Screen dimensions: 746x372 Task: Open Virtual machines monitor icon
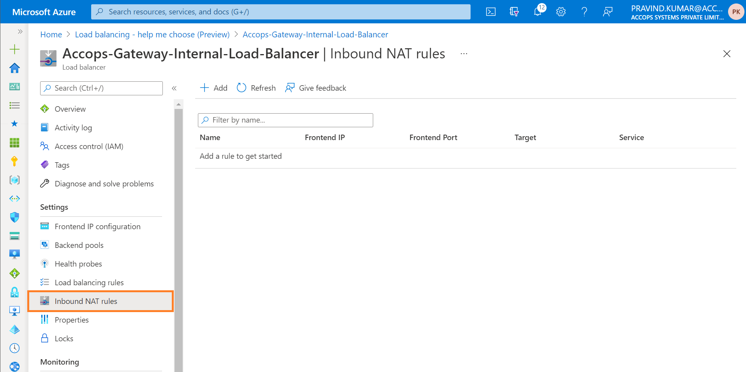[x=14, y=254]
